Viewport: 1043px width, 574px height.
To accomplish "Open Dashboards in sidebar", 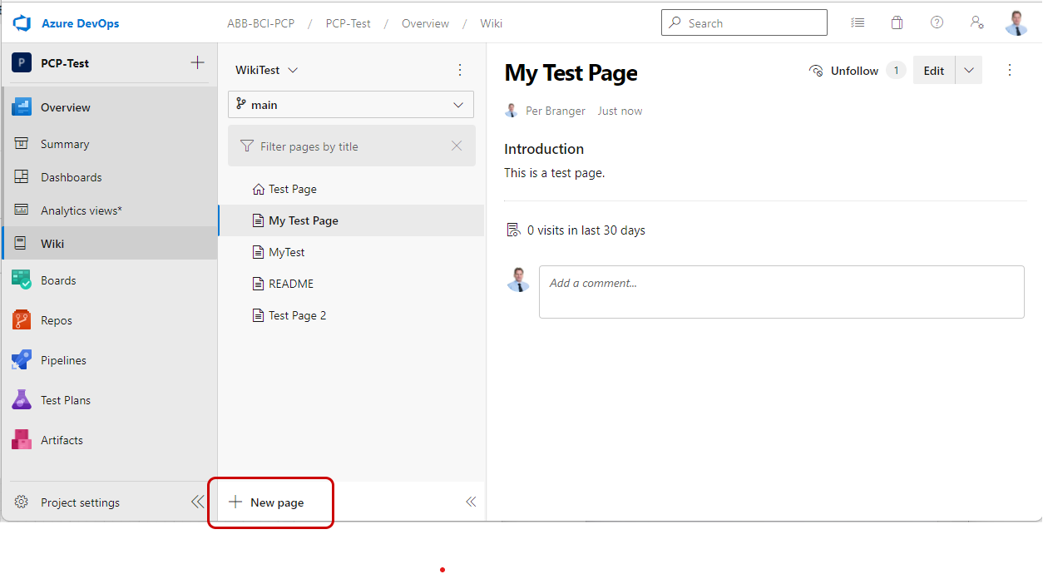I will [110, 177].
